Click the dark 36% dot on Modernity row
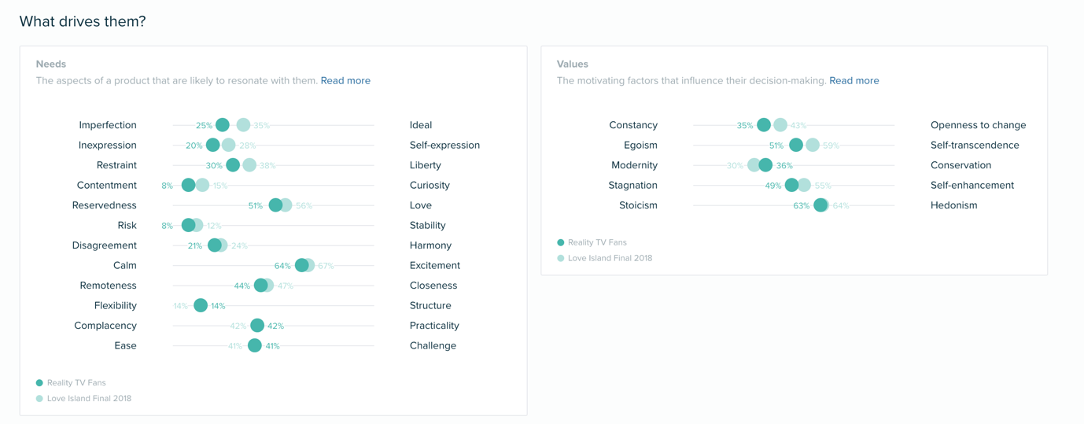 765,165
